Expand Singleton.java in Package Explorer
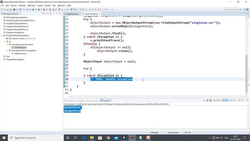250x141 pixels. (9, 54)
